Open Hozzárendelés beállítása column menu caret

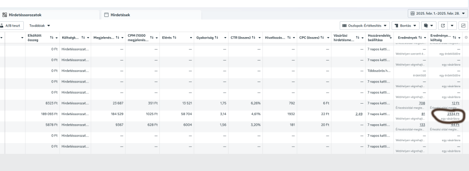tap(391, 38)
